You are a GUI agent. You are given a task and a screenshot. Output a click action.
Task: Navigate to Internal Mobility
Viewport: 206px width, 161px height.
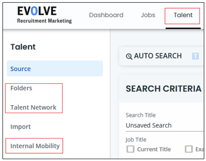click(x=35, y=146)
